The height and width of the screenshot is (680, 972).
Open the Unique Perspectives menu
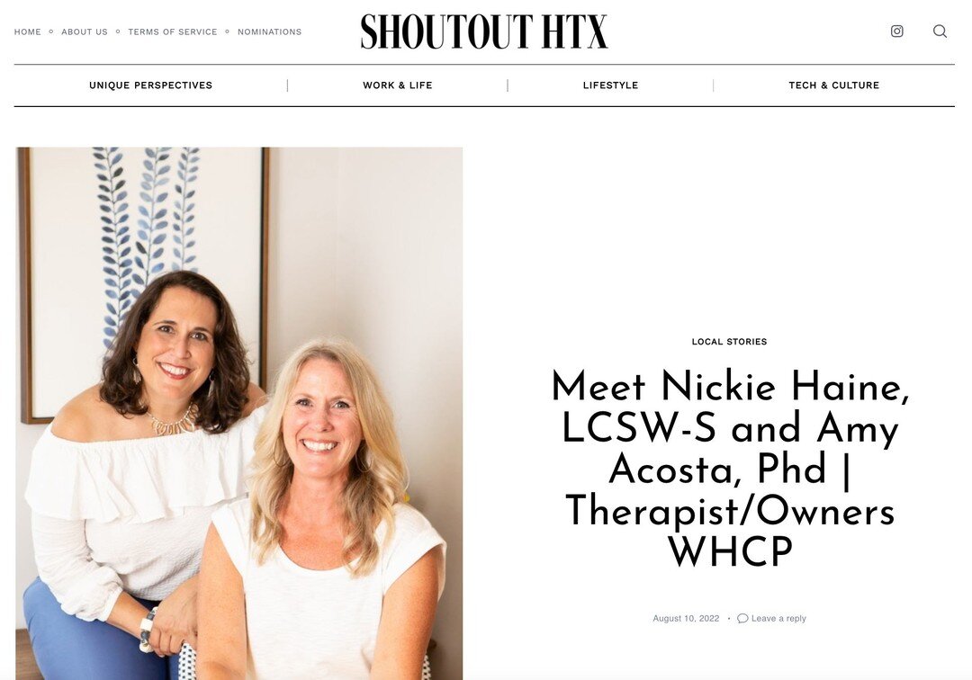[x=150, y=85]
